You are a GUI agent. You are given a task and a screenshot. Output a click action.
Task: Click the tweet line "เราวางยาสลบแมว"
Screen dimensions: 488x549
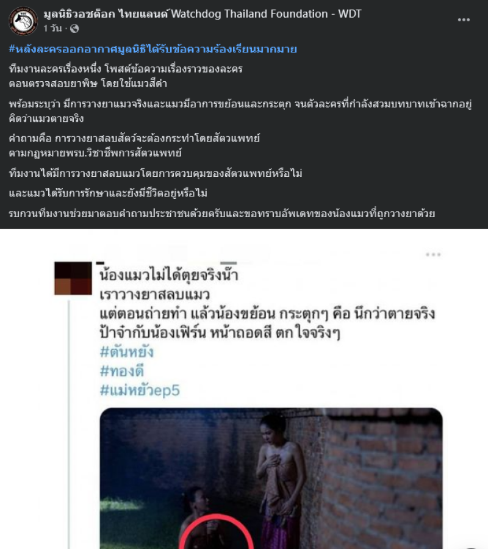(x=154, y=295)
